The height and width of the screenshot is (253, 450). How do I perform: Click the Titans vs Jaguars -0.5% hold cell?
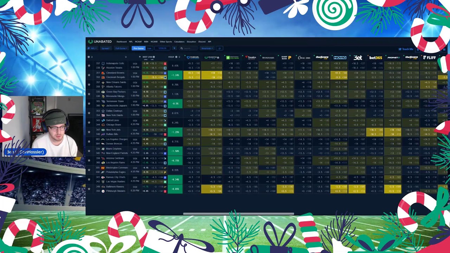point(175,104)
